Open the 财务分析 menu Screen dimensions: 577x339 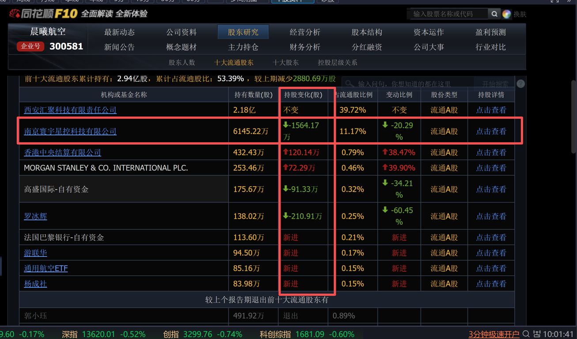(x=305, y=47)
